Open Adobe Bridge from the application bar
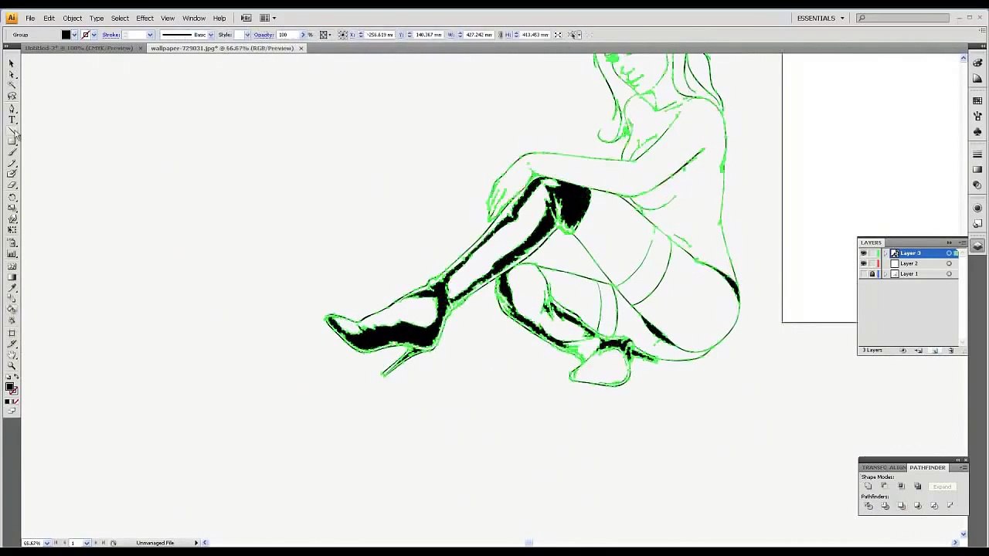The width and height of the screenshot is (989, 556). click(246, 18)
